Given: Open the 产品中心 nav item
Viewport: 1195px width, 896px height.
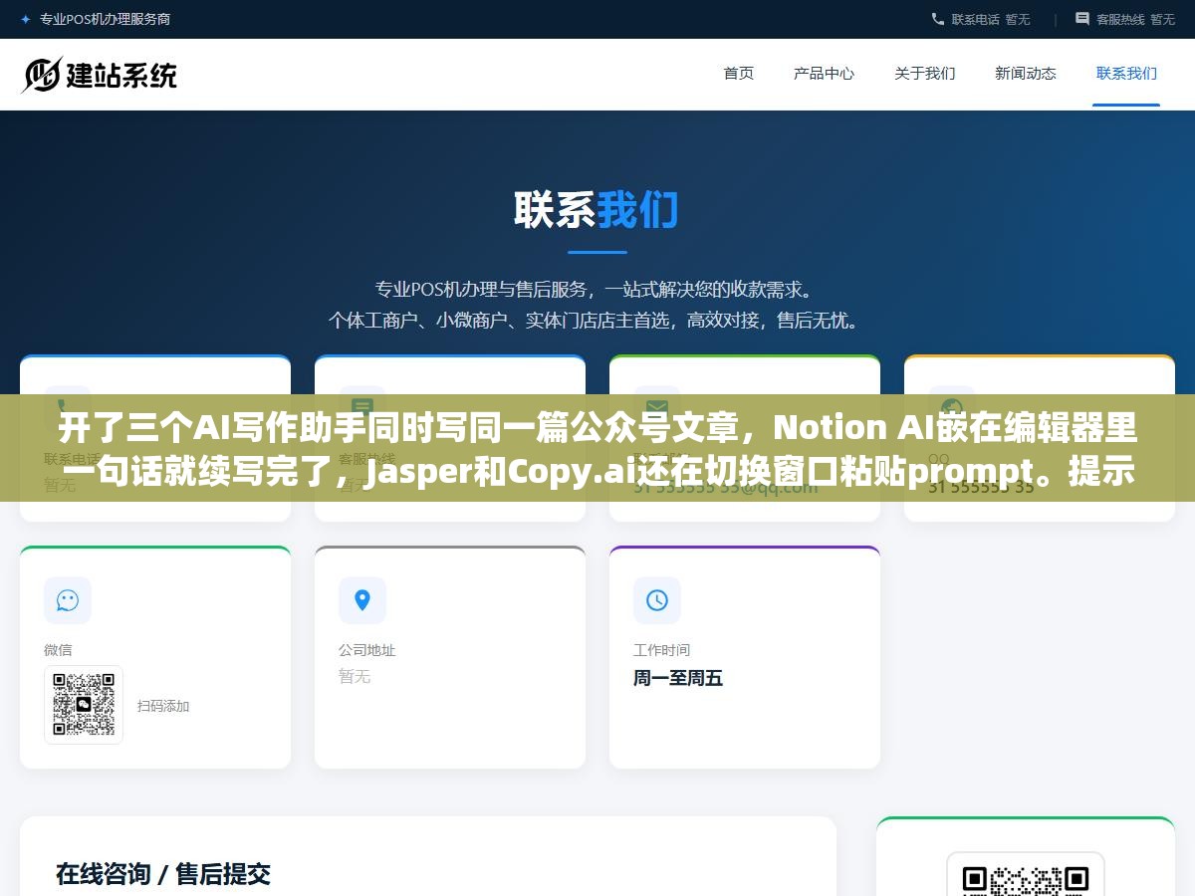Looking at the screenshot, I should click(x=824, y=73).
